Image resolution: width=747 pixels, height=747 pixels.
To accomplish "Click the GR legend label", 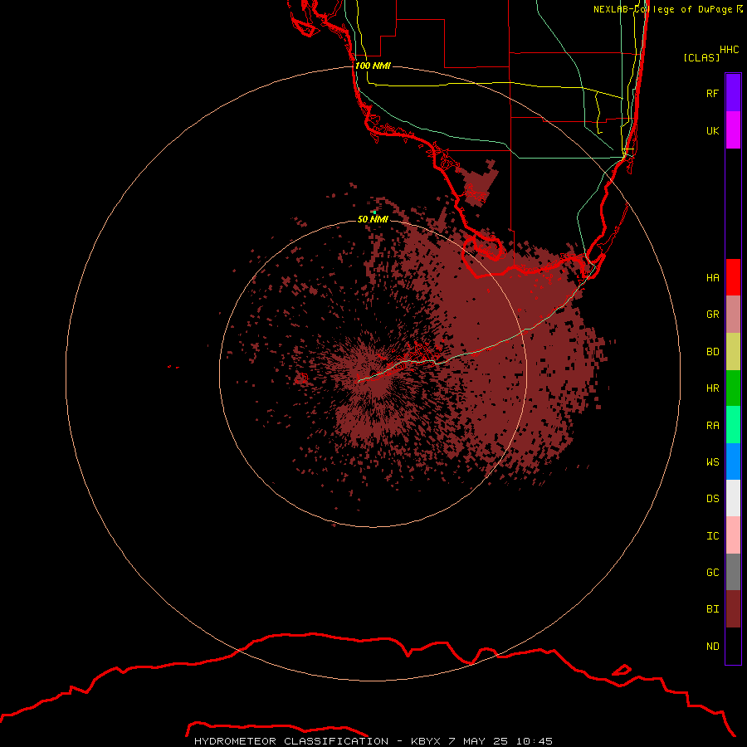I will coord(712,315).
